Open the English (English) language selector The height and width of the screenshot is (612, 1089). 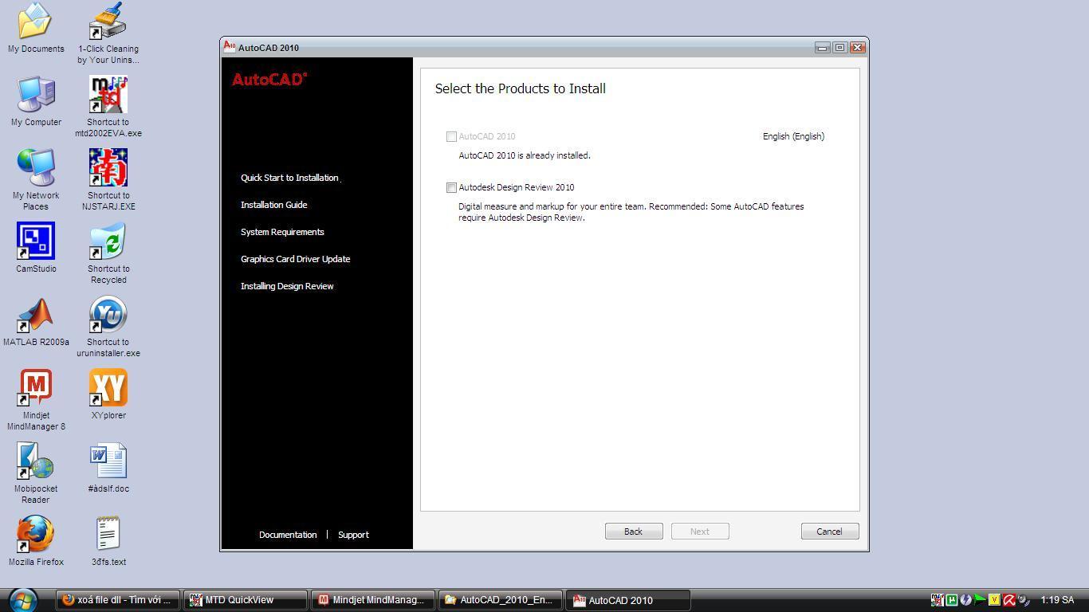pos(793,136)
